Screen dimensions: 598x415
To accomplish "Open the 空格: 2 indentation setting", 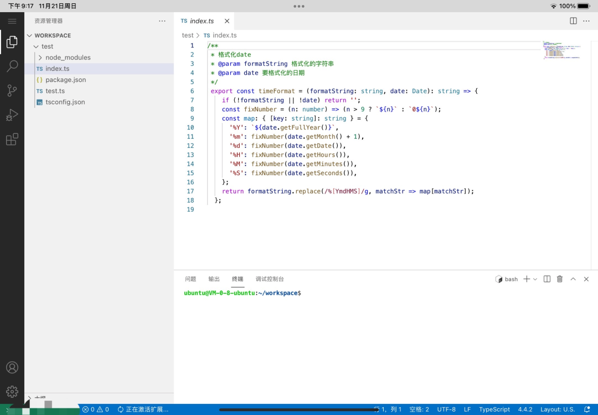I will (419, 409).
